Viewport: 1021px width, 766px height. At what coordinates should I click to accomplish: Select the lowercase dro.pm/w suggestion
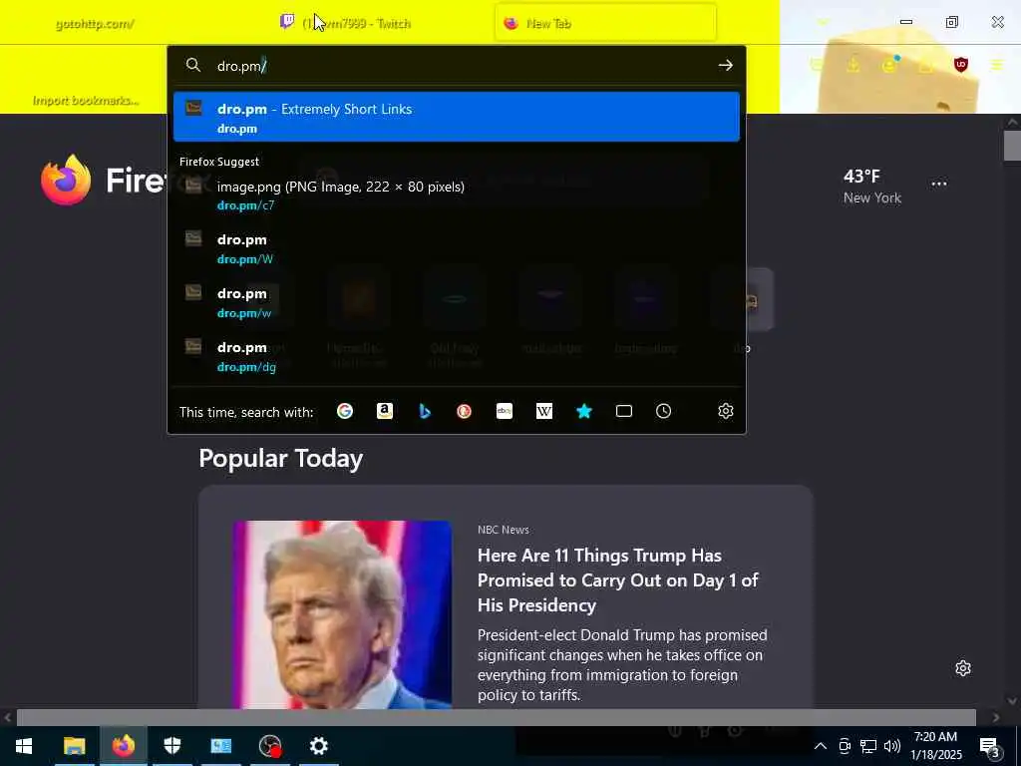tap(457, 303)
